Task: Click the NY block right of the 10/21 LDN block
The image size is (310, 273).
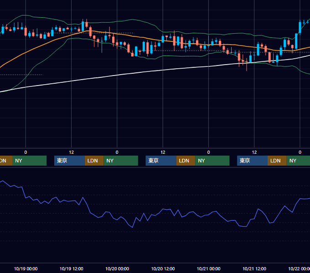Action: (x=298, y=161)
